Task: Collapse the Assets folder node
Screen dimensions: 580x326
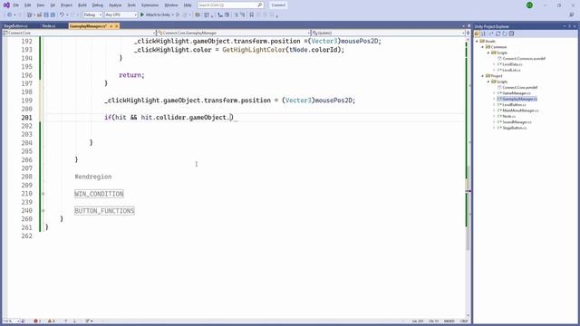Action: [x=478, y=42]
